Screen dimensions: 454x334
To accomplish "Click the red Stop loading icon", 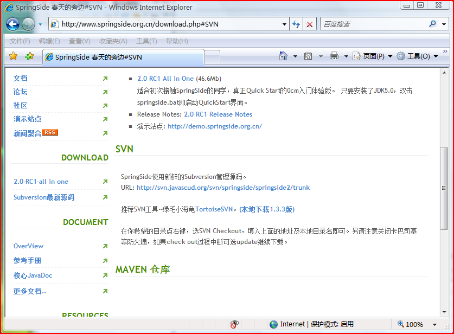I will pyautogui.click(x=310, y=24).
